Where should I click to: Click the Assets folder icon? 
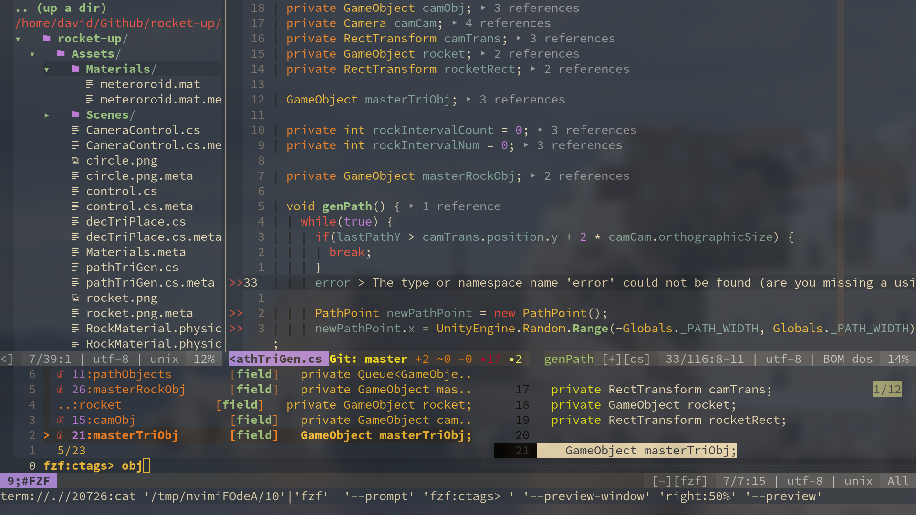[61, 54]
